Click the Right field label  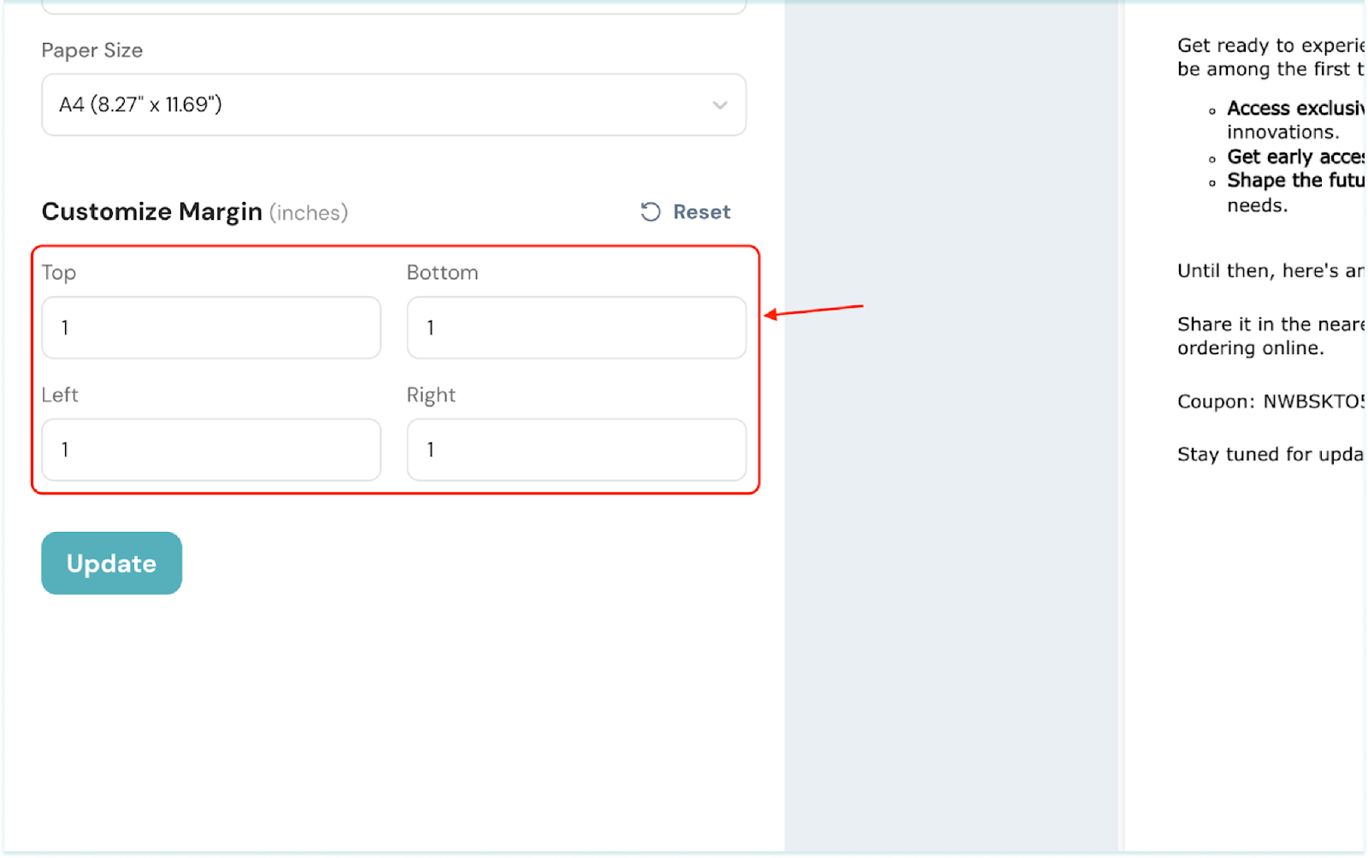431,395
